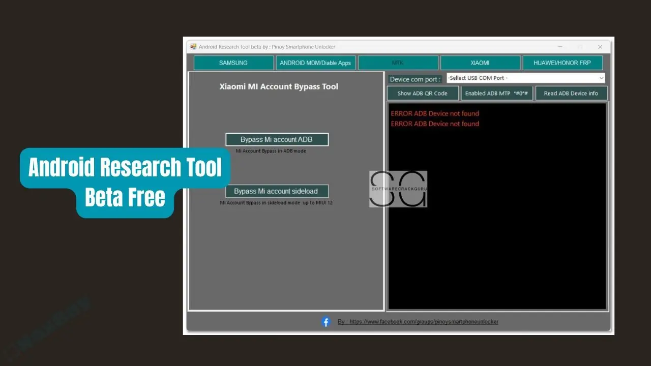Switch to ANDROID MDM/Diable Apps tab
The height and width of the screenshot is (366, 651).
[315, 63]
